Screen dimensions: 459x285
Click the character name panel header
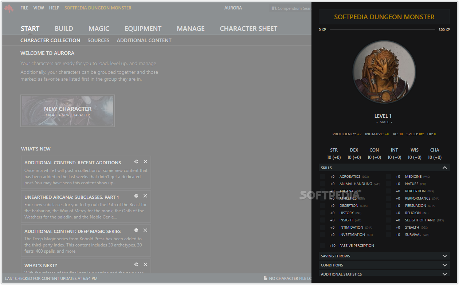point(384,17)
